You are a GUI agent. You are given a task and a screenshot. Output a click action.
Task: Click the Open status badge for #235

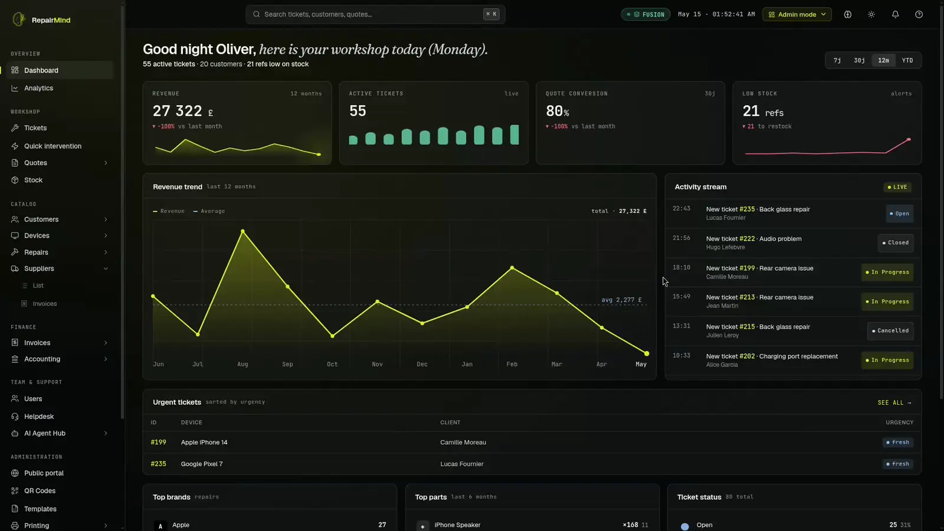[x=900, y=214]
